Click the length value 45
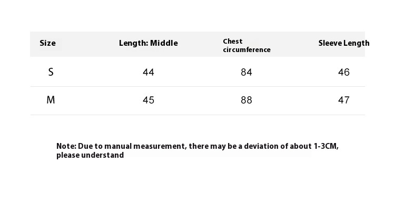The height and width of the screenshot is (214, 395). 149,100
